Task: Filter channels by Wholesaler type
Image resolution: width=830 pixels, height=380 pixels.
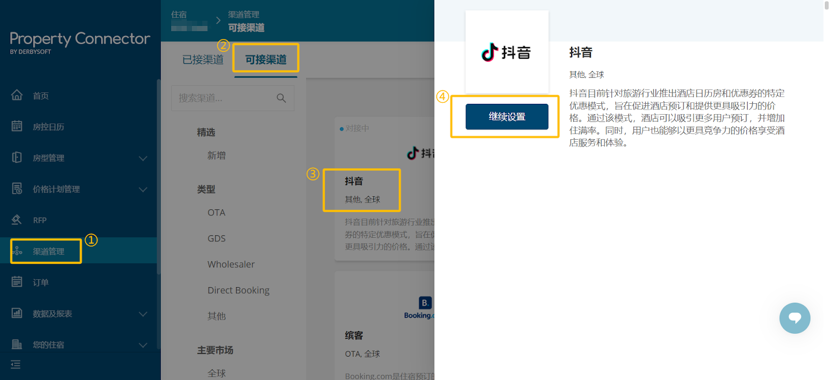Action: [x=231, y=264]
